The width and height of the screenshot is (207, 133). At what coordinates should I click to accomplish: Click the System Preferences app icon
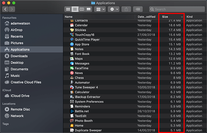pyautogui.click(x=72, y=102)
